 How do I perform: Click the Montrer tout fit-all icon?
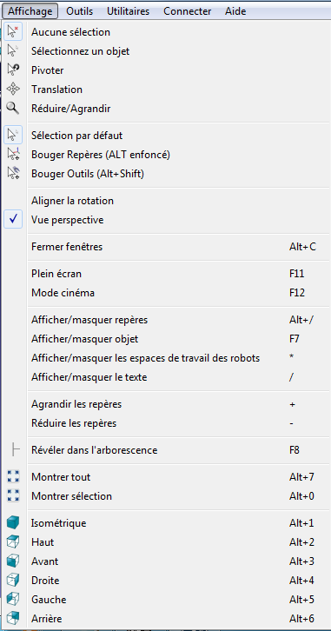click(x=13, y=477)
